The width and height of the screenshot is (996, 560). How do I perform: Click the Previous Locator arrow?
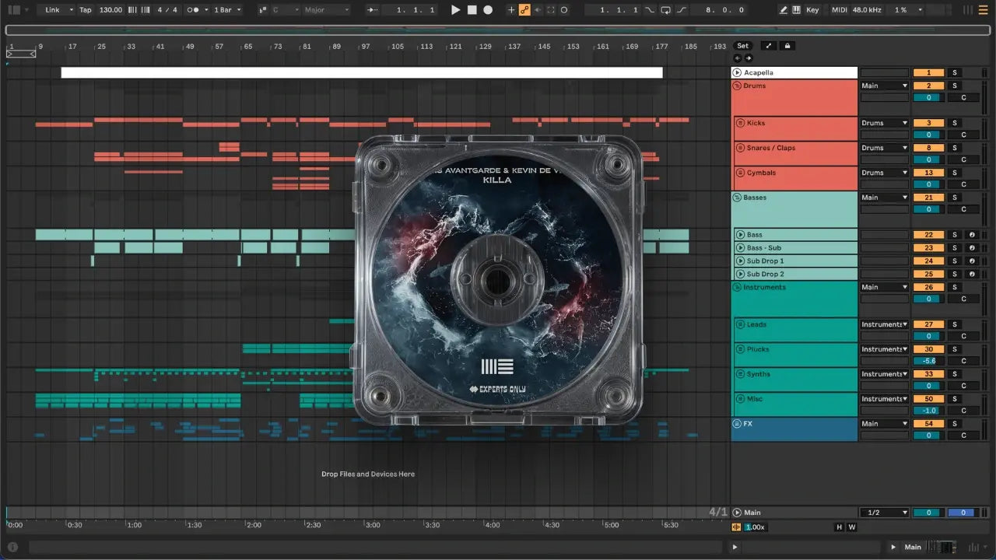[x=738, y=58]
